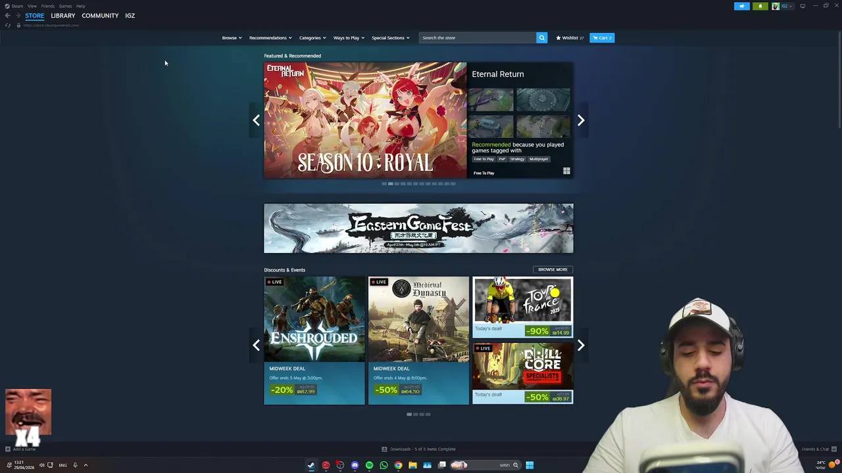Click inside the Search the store field
The image size is (842, 473).
point(478,37)
